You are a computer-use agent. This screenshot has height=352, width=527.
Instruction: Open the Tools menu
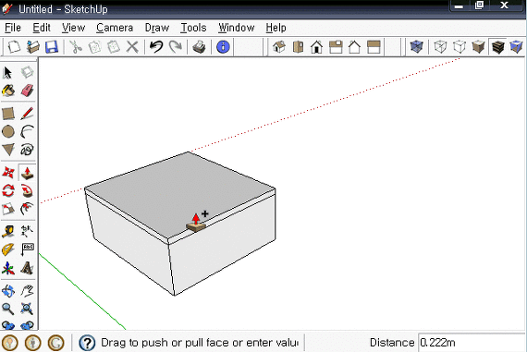pos(193,28)
